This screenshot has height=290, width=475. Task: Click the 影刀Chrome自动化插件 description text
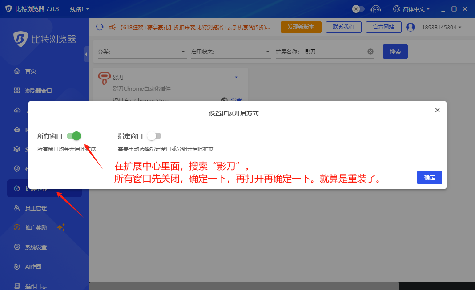142,89
